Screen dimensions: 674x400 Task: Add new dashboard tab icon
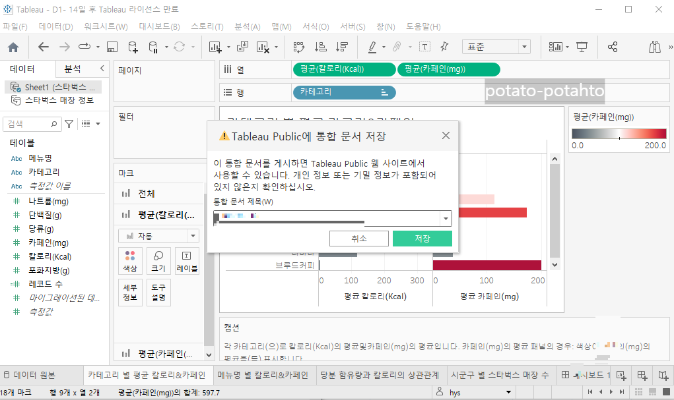[x=642, y=375]
